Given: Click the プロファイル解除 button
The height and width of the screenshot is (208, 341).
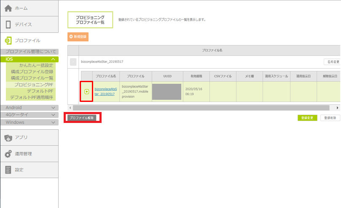Looking at the screenshot, I should point(82,117).
